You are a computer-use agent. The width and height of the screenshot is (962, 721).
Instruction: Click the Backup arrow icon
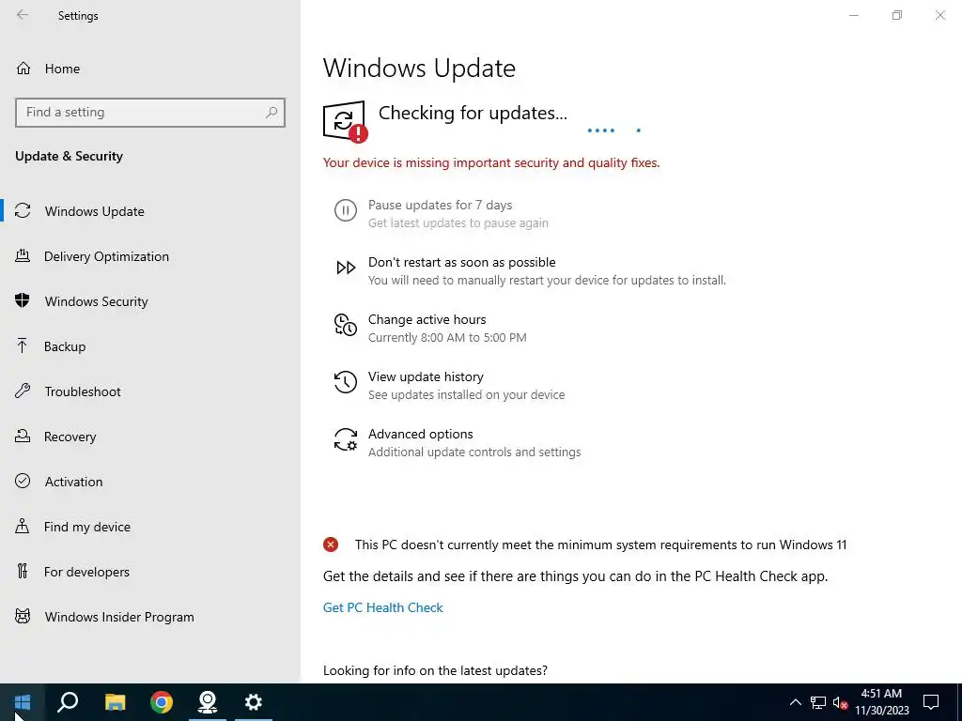click(23, 345)
